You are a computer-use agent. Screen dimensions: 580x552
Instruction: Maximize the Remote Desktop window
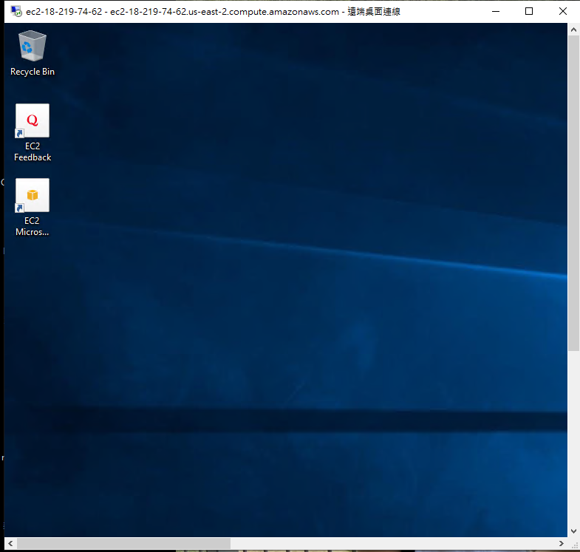pyautogui.click(x=529, y=12)
